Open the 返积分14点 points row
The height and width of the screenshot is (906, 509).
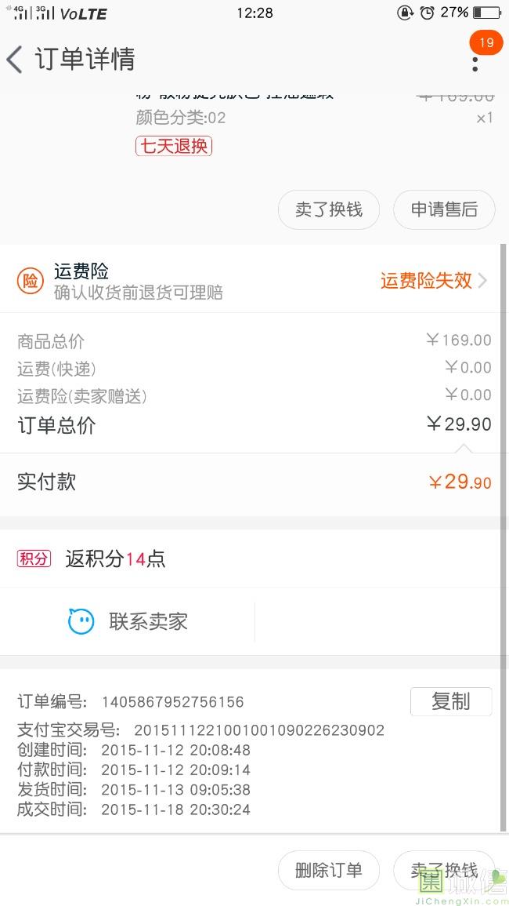coord(115,559)
